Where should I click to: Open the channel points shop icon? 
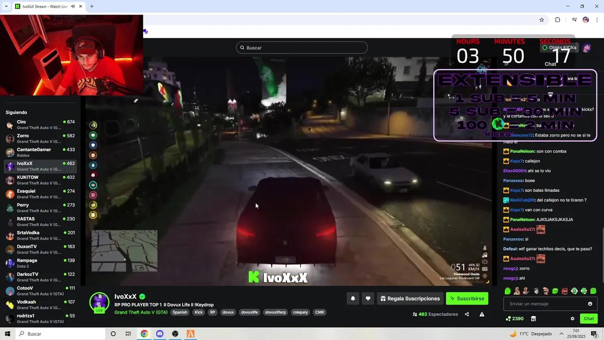pos(533,319)
